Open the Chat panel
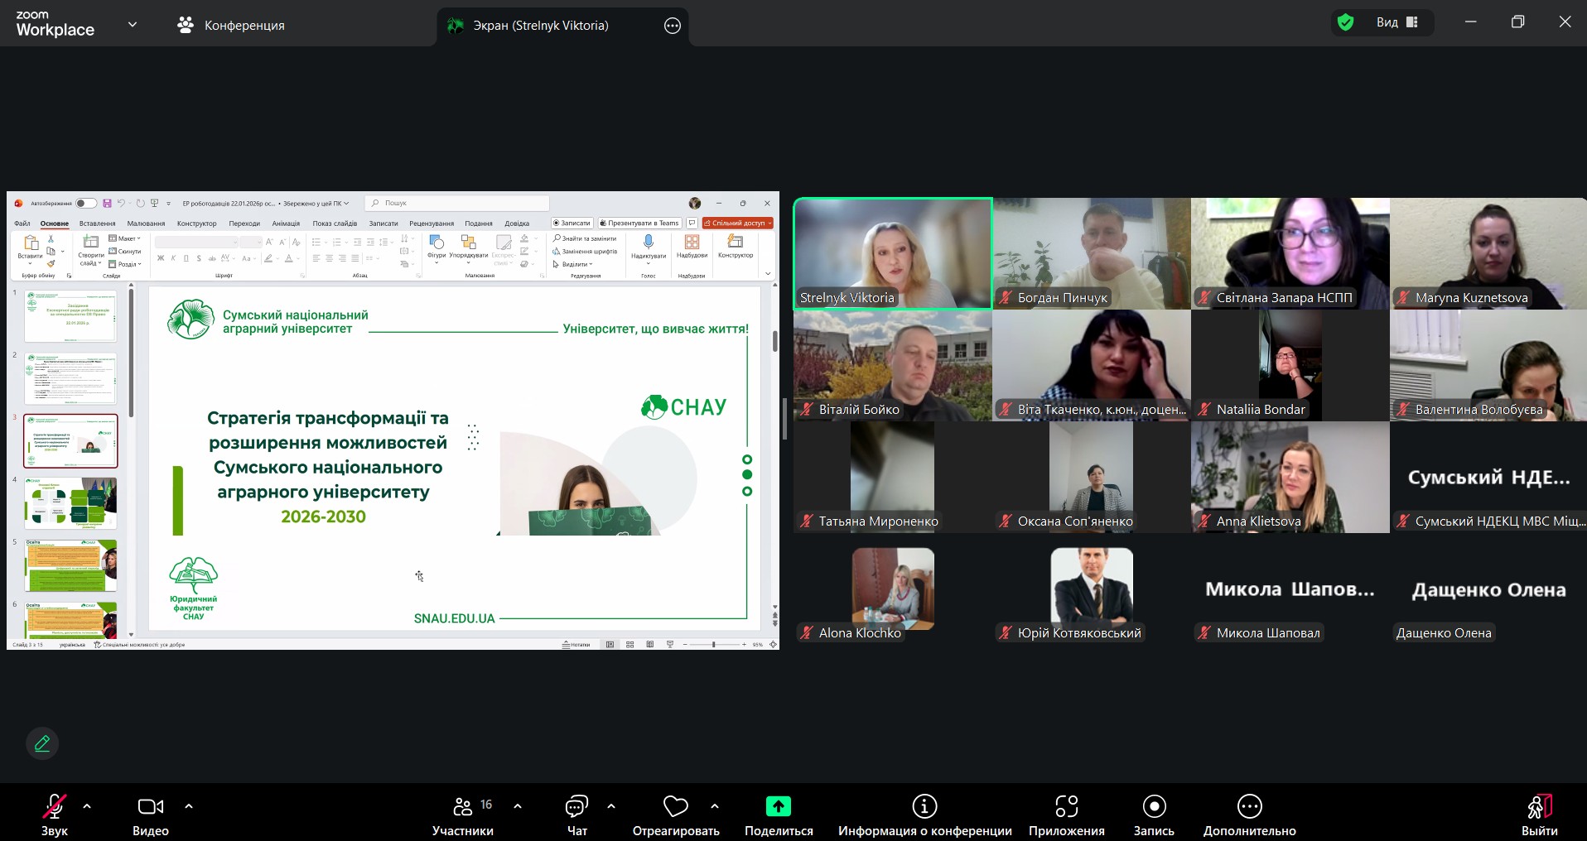1587x841 pixels. [576, 815]
